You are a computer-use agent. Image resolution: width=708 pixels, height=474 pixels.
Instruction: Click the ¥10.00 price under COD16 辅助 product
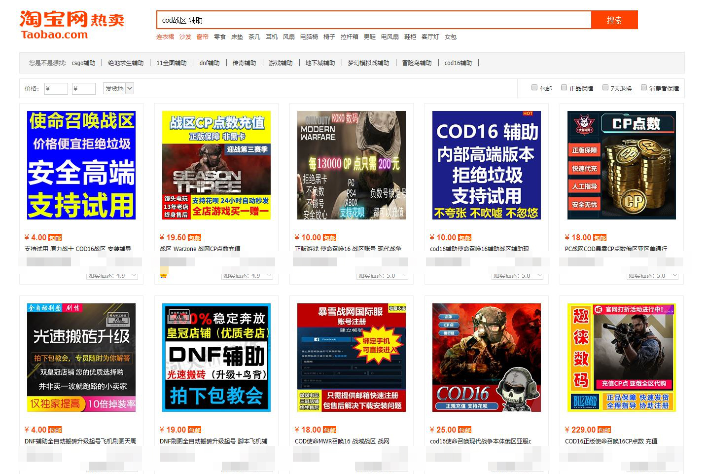coord(443,238)
